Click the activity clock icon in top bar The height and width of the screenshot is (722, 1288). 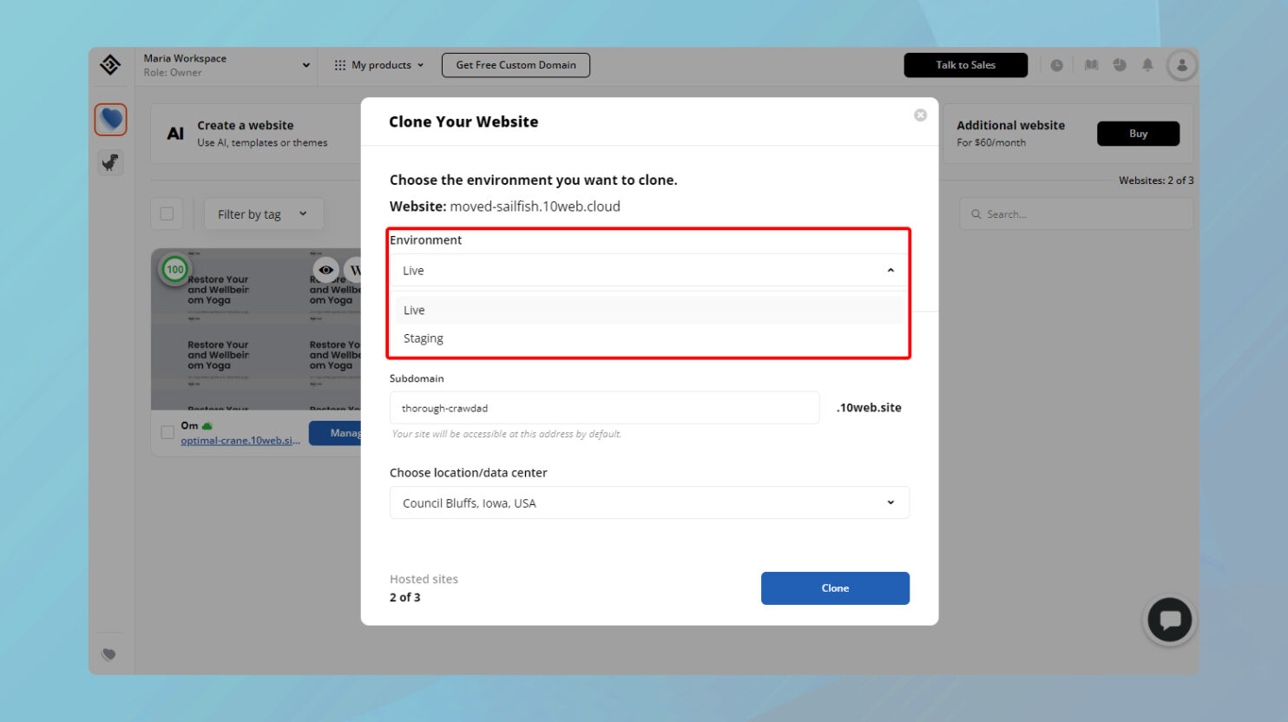tap(1057, 64)
